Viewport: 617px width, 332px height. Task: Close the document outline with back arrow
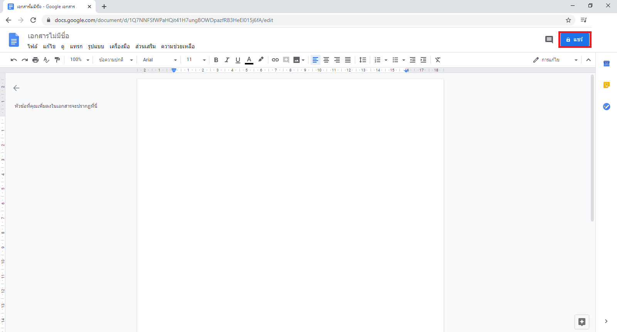[x=16, y=88]
